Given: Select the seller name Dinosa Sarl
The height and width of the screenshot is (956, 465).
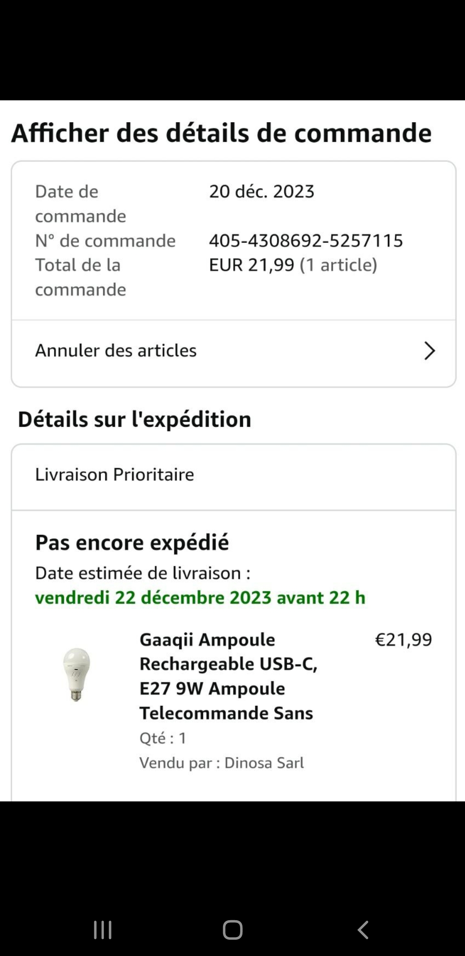Looking at the screenshot, I should click(x=264, y=763).
